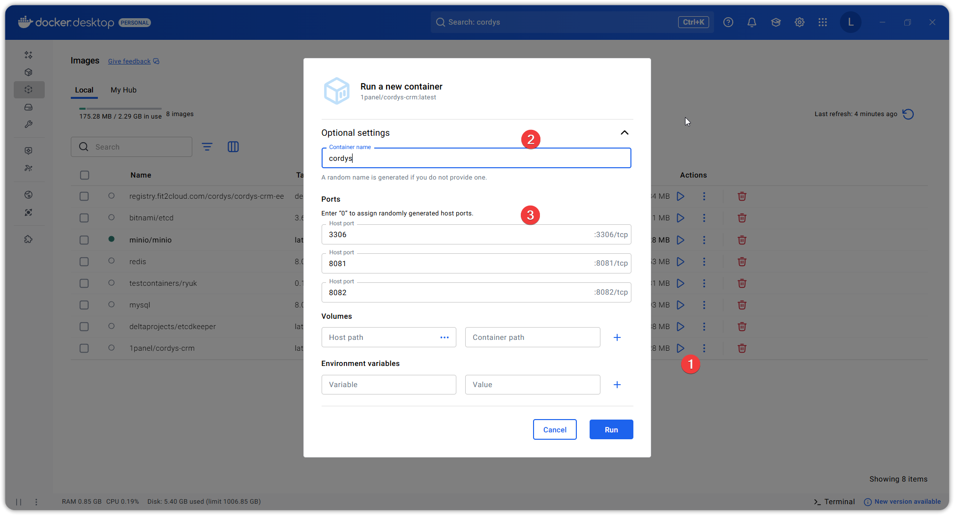Image resolution: width=954 pixels, height=515 pixels.
Task: Click the 8081 host port field
Action: click(x=457, y=264)
